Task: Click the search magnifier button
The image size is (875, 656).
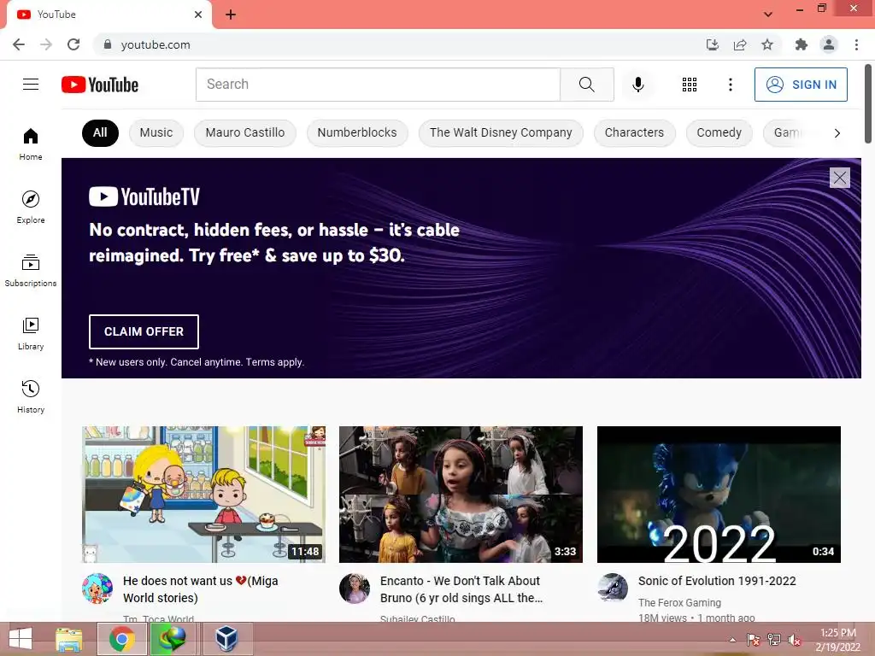Action: tap(586, 85)
